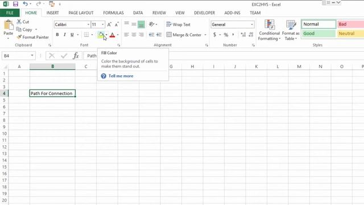Apply the Fill Color bucket

101,35
